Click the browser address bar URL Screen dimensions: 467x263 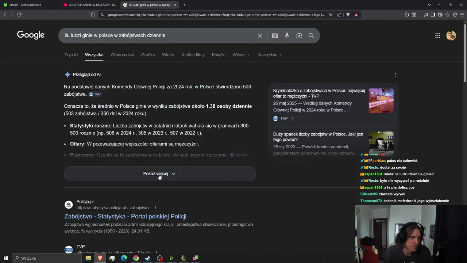pos(216,15)
